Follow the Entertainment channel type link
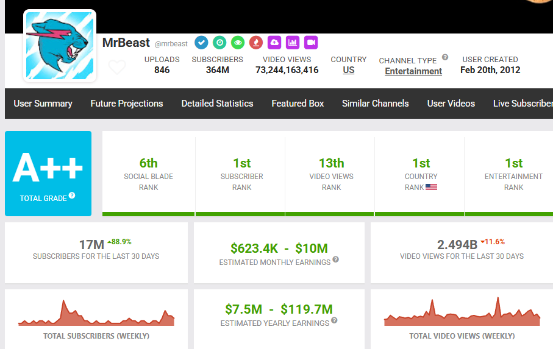Screen dimensions: 553x349 (x=413, y=71)
